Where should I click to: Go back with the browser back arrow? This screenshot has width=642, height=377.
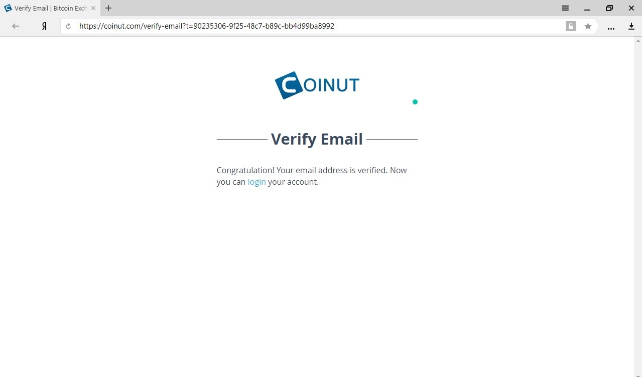16,27
